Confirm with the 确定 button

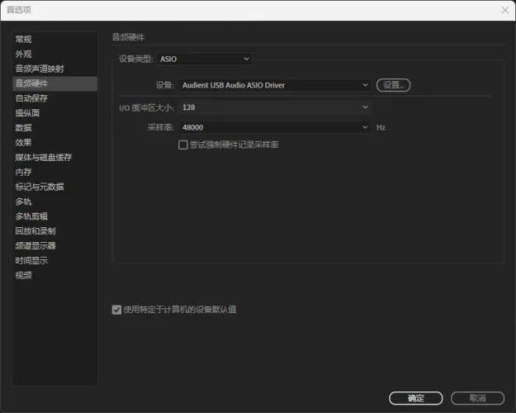[x=416, y=398]
